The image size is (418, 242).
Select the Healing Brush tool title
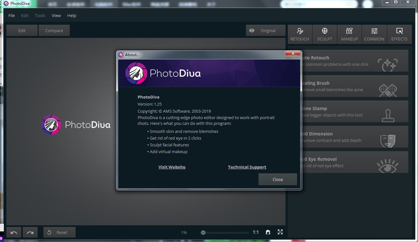pos(315,83)
